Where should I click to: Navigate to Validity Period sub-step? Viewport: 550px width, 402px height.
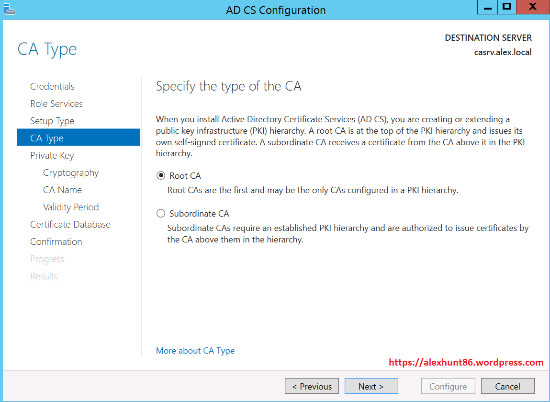(x=71, y=207)
